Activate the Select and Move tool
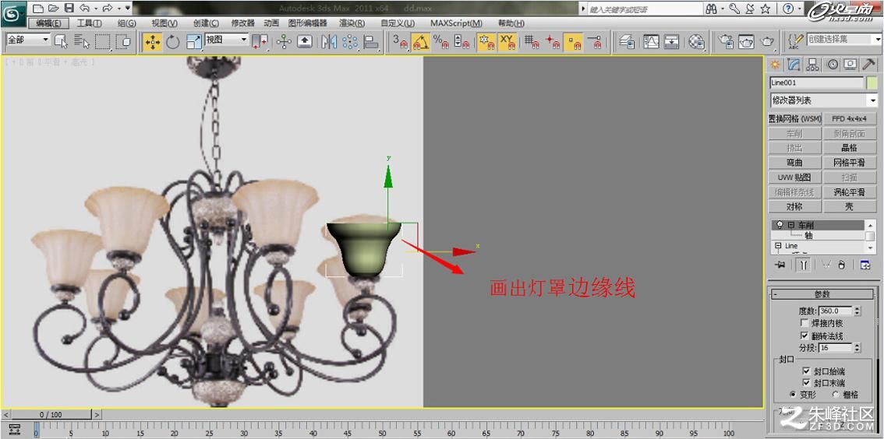884x439 pixels. [x=152, y=42]
